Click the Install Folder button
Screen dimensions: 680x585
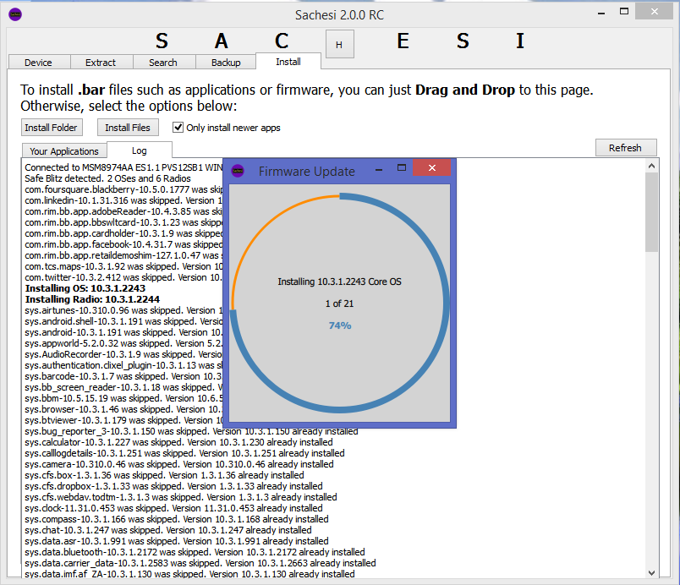click(x=52, y=128)
